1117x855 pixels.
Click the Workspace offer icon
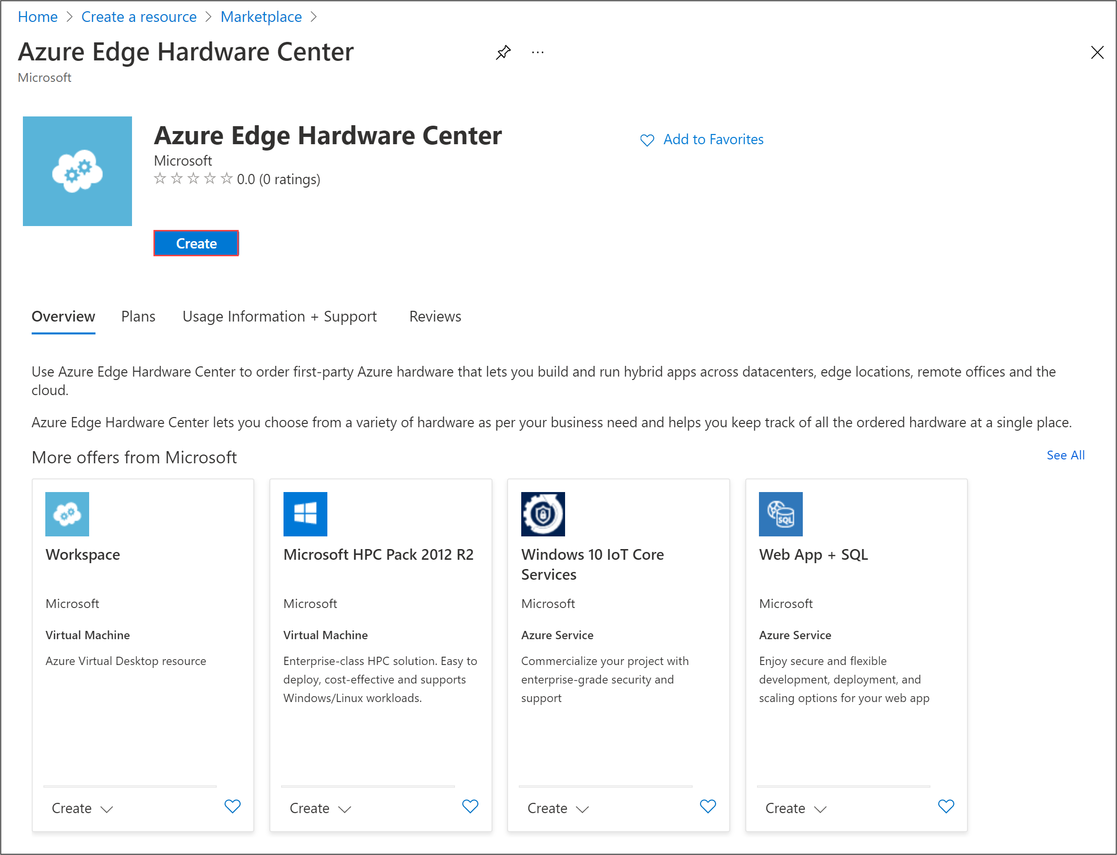click(x=67, y=513)
